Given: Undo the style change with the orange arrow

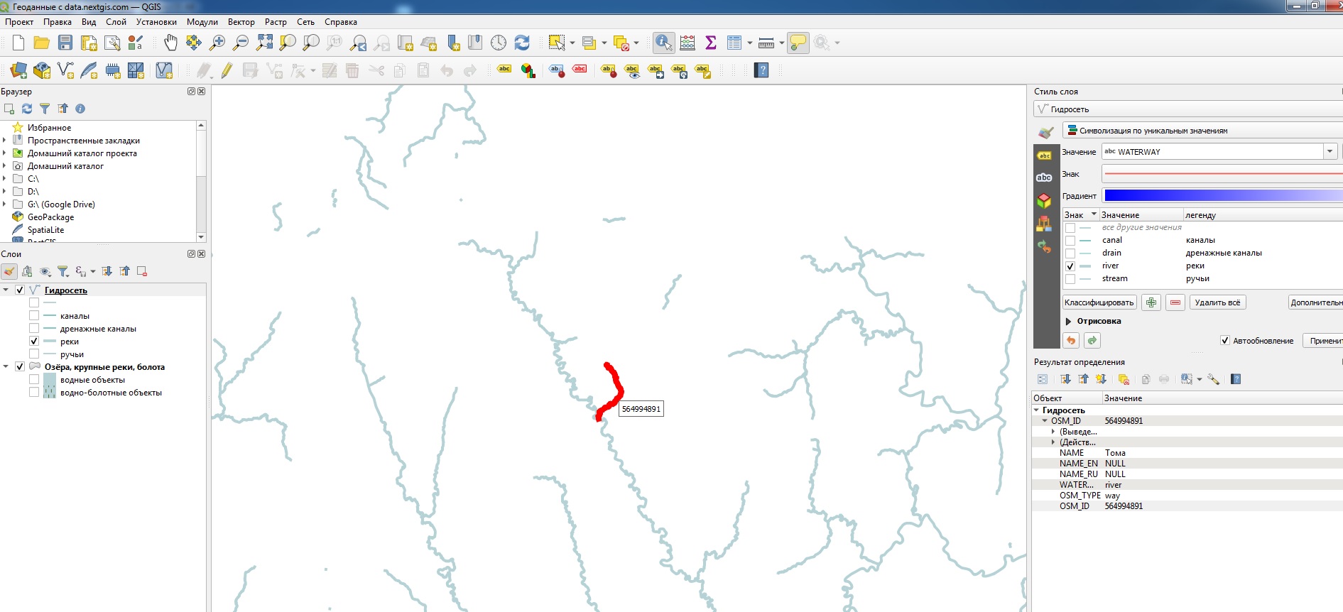Looking at the screenshot, I should 1071,341.
